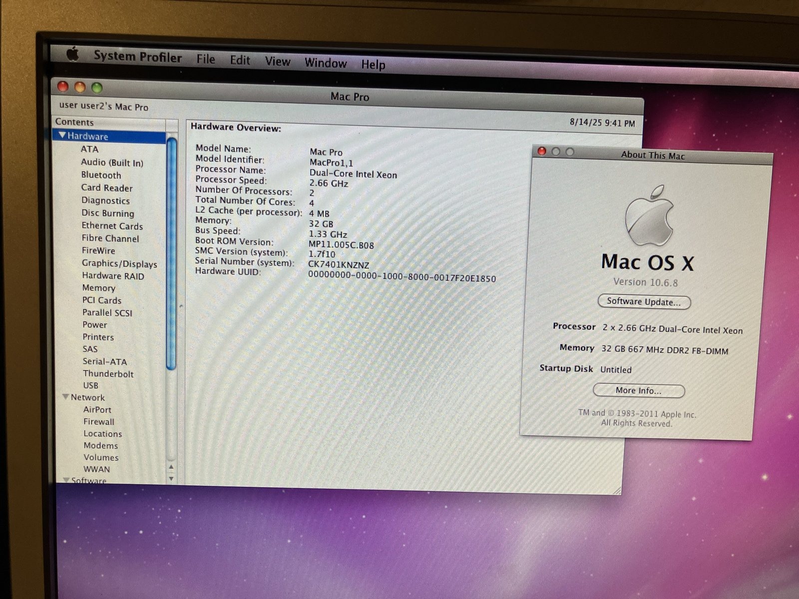Select Fibre Channel in the sidebar
Image resolution: width=799 pixels, height=599 pixels.
pos(110,239)
